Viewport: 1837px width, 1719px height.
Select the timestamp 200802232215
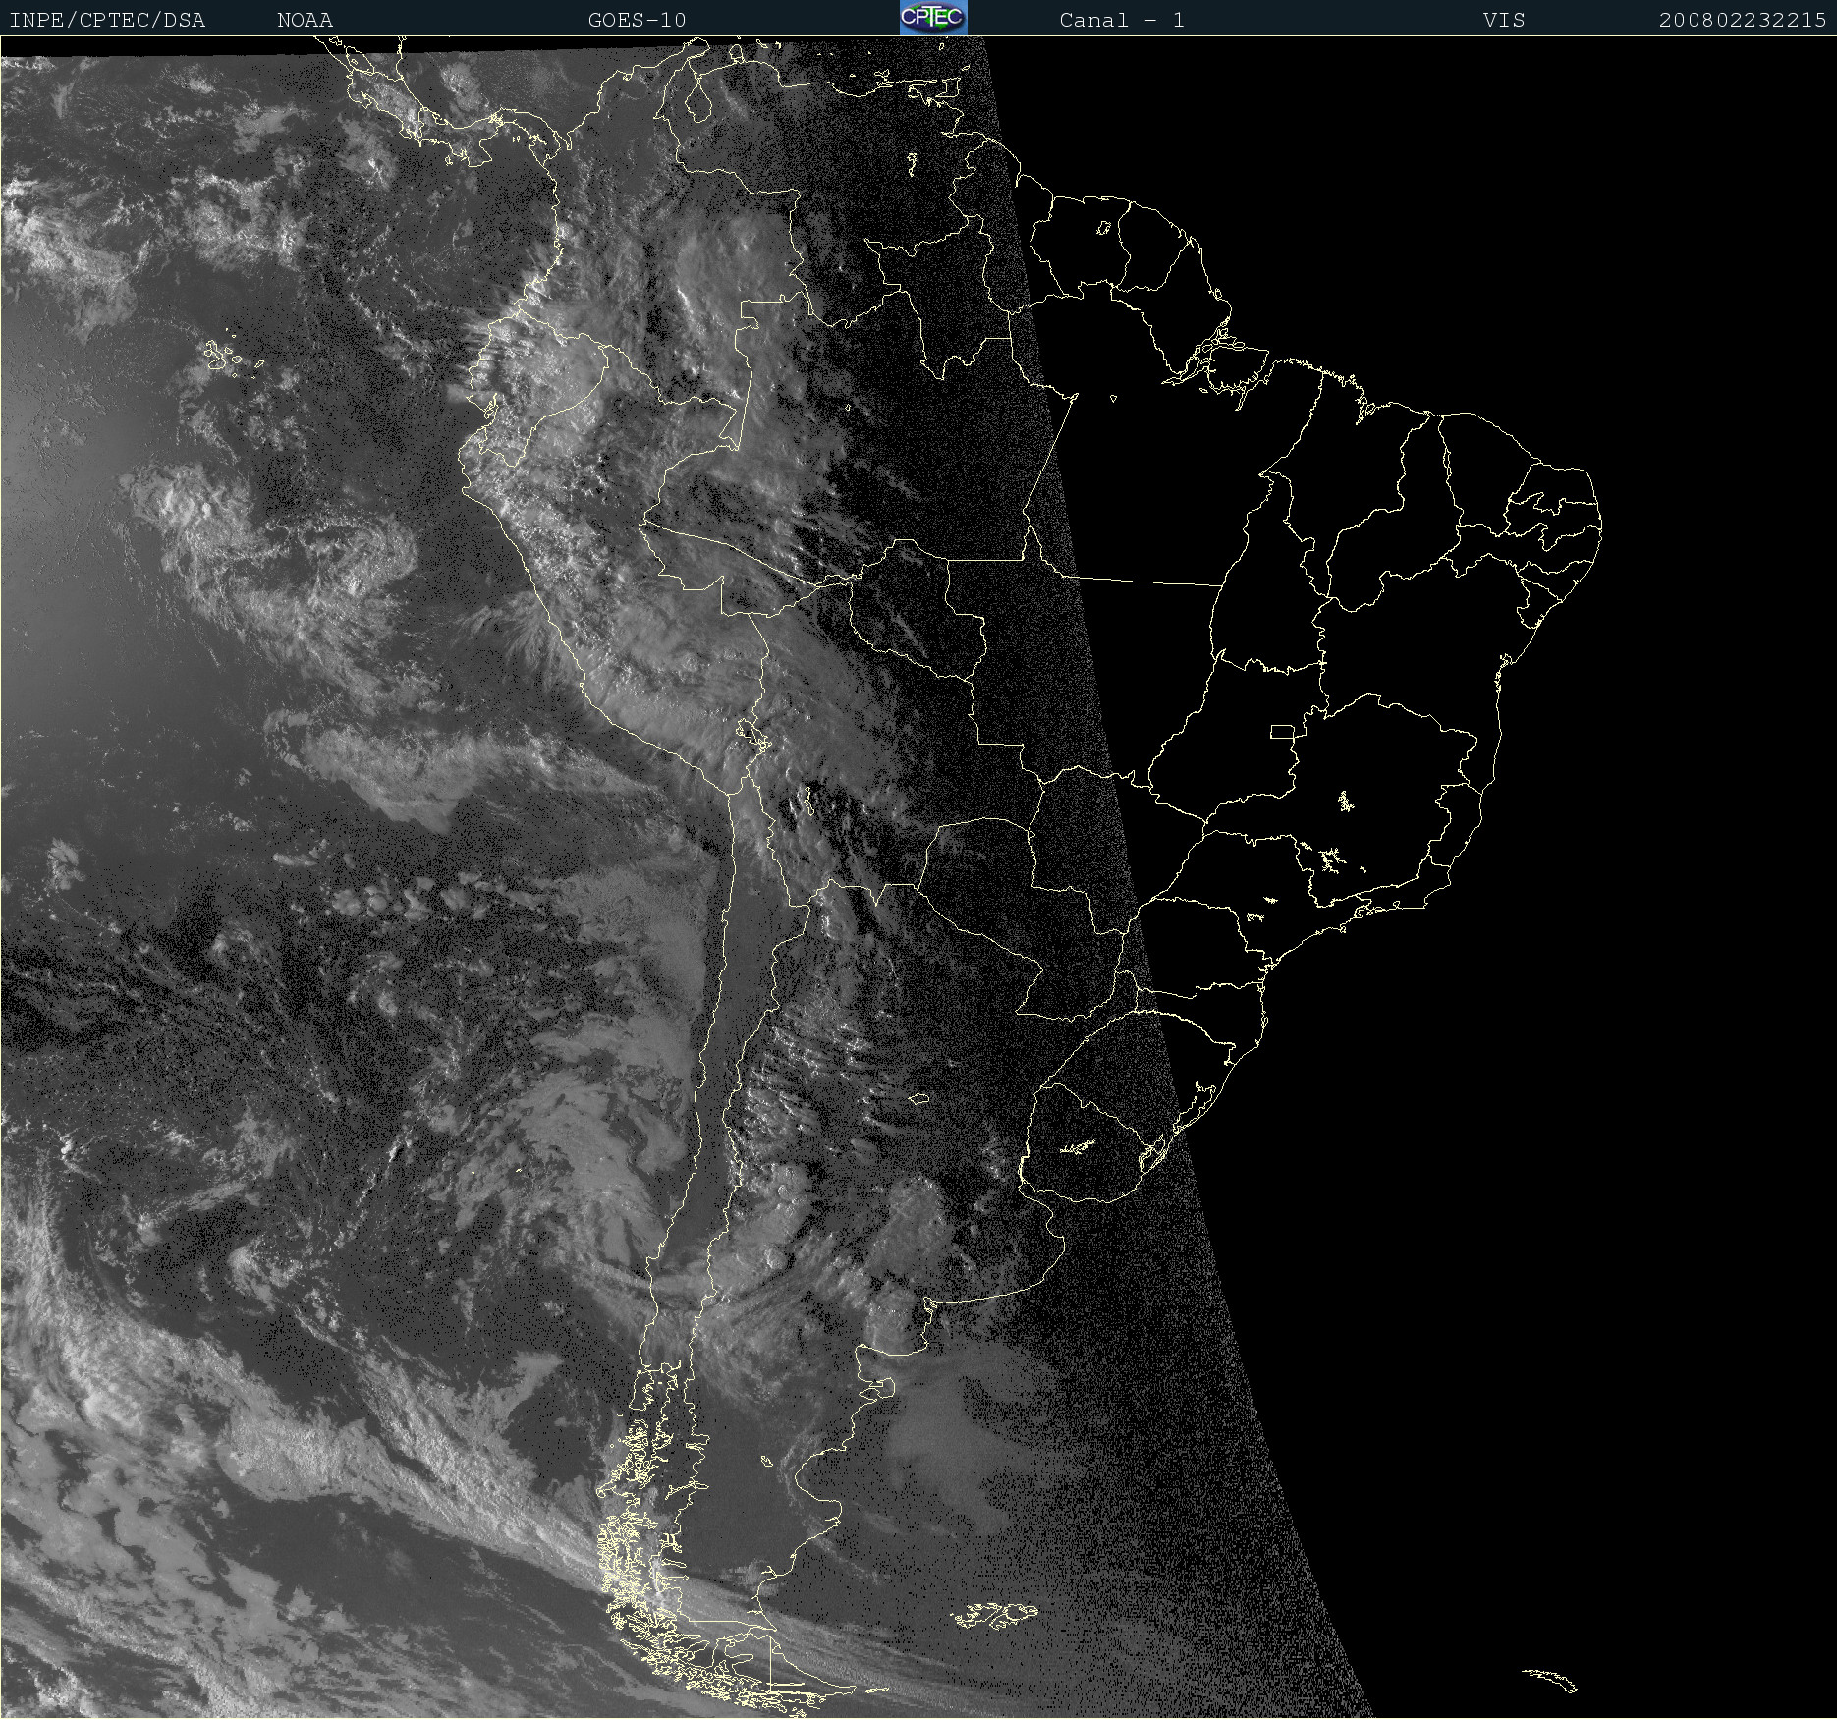(1743, 20)
